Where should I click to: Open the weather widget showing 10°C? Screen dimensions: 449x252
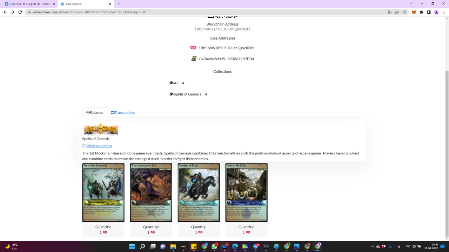tap(11, 246)
